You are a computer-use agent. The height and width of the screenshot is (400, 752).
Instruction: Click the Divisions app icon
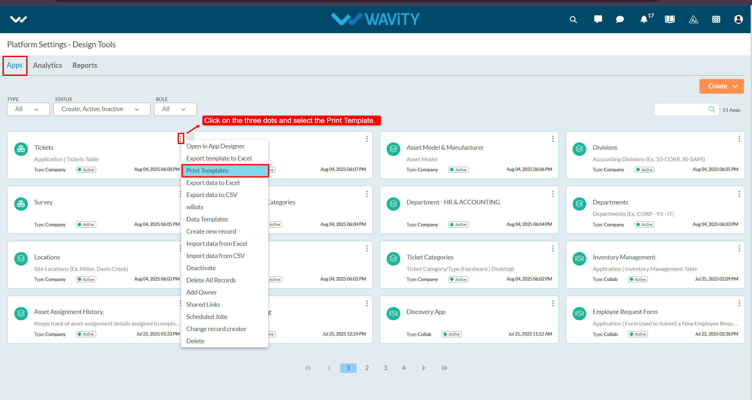pyautogui.click(x=579, y=149)
